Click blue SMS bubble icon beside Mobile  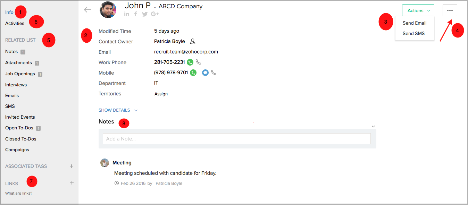(205, 73)
